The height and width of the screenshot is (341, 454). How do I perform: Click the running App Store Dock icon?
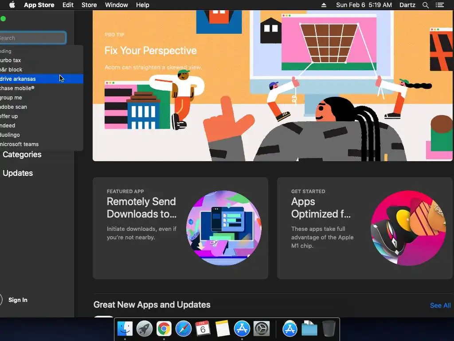242,329
